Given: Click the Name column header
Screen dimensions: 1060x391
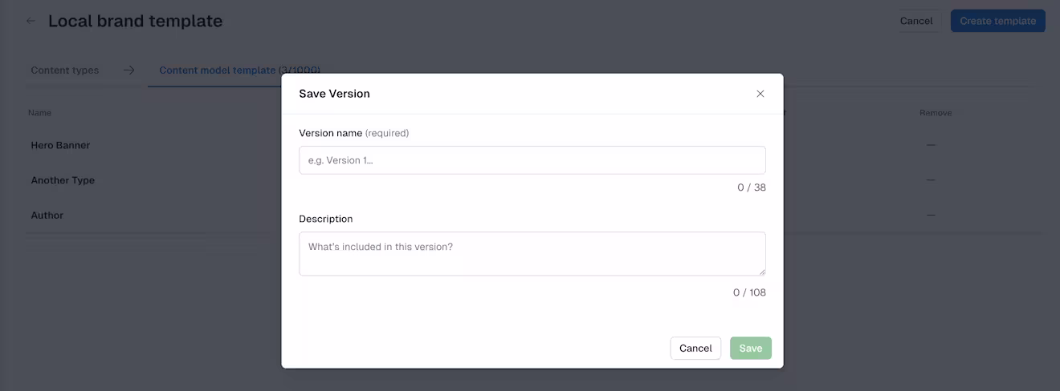Looking at the screenshot, I should coord(39,113).
